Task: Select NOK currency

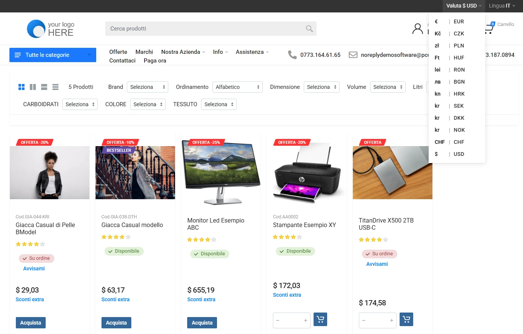Action: [457, 130]
